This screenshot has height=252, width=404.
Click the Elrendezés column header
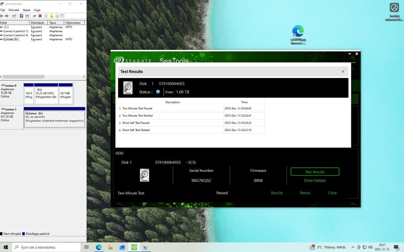pyautogui.click(x=39, y=23)
